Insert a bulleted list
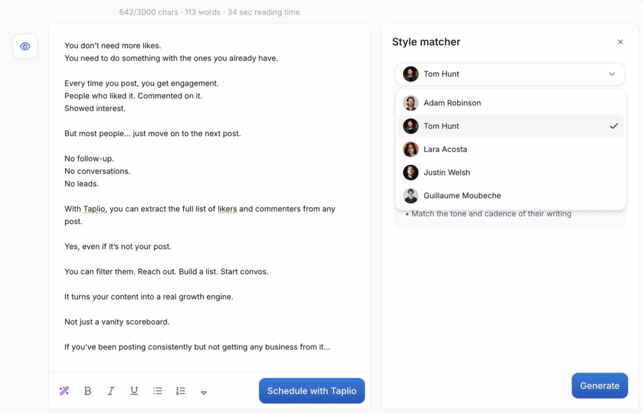The image size is (643, 414). (158, 391)
